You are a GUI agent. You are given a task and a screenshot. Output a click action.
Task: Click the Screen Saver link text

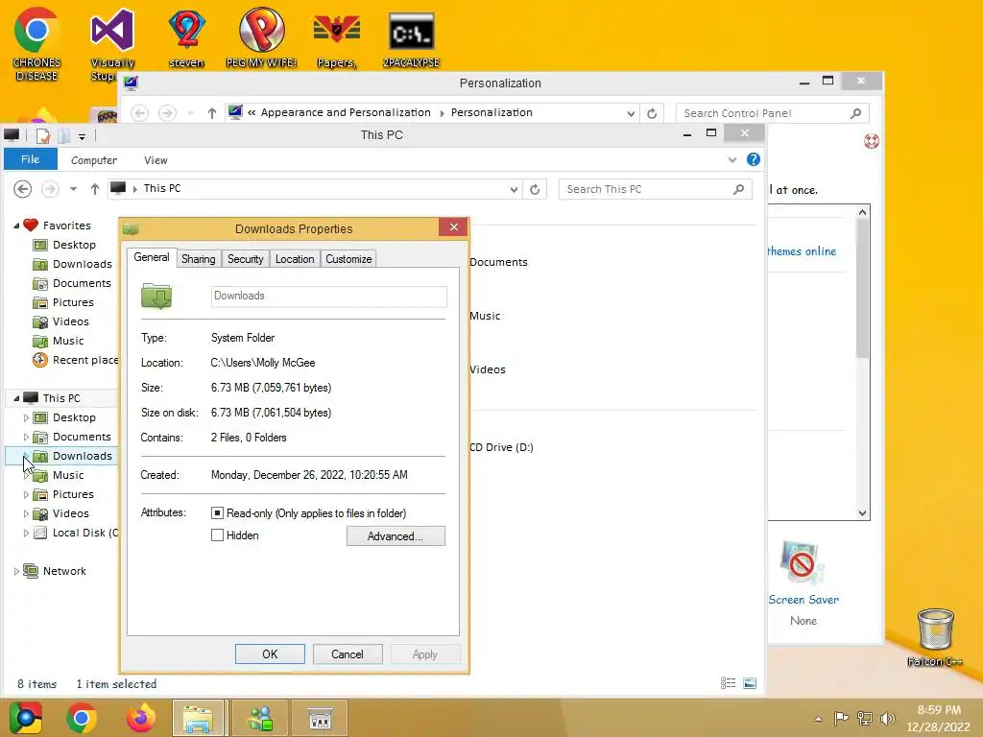[803, 600]
